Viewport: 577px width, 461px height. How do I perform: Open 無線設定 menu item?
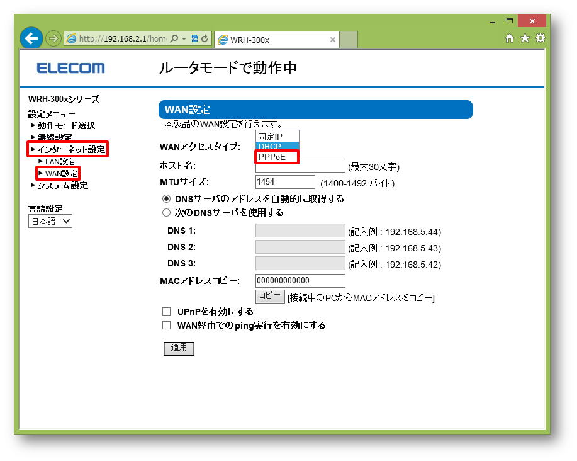click(55, 137)
